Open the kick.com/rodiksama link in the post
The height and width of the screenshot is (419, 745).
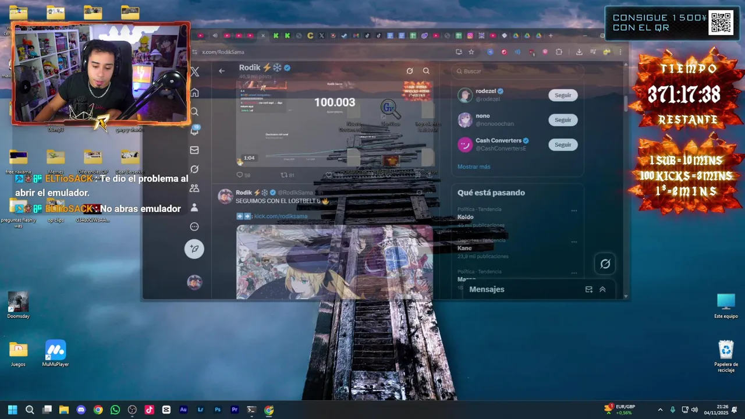click(281, 216)
